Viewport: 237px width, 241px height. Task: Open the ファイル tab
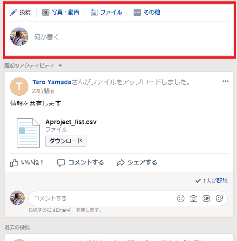107,12
